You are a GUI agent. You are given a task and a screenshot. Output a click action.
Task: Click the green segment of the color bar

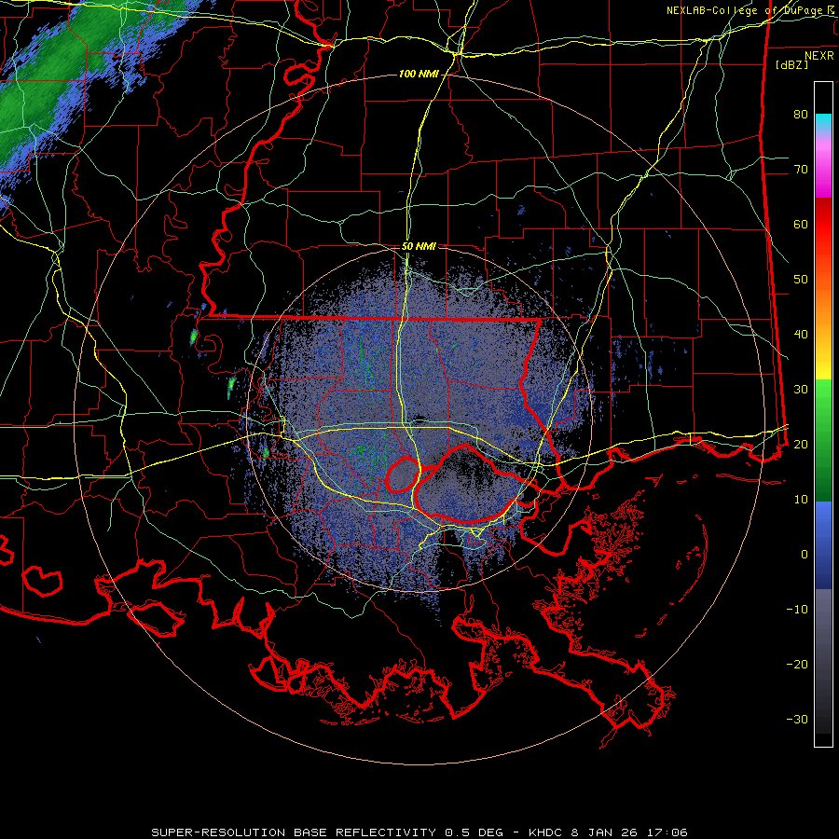pyautogui.click(x=823, y=440)
